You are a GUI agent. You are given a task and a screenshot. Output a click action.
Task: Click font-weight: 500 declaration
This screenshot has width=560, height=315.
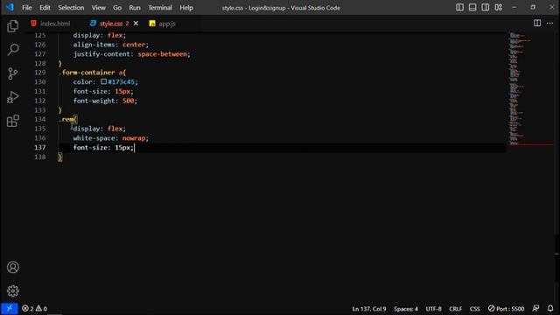(x=105, y=101)
